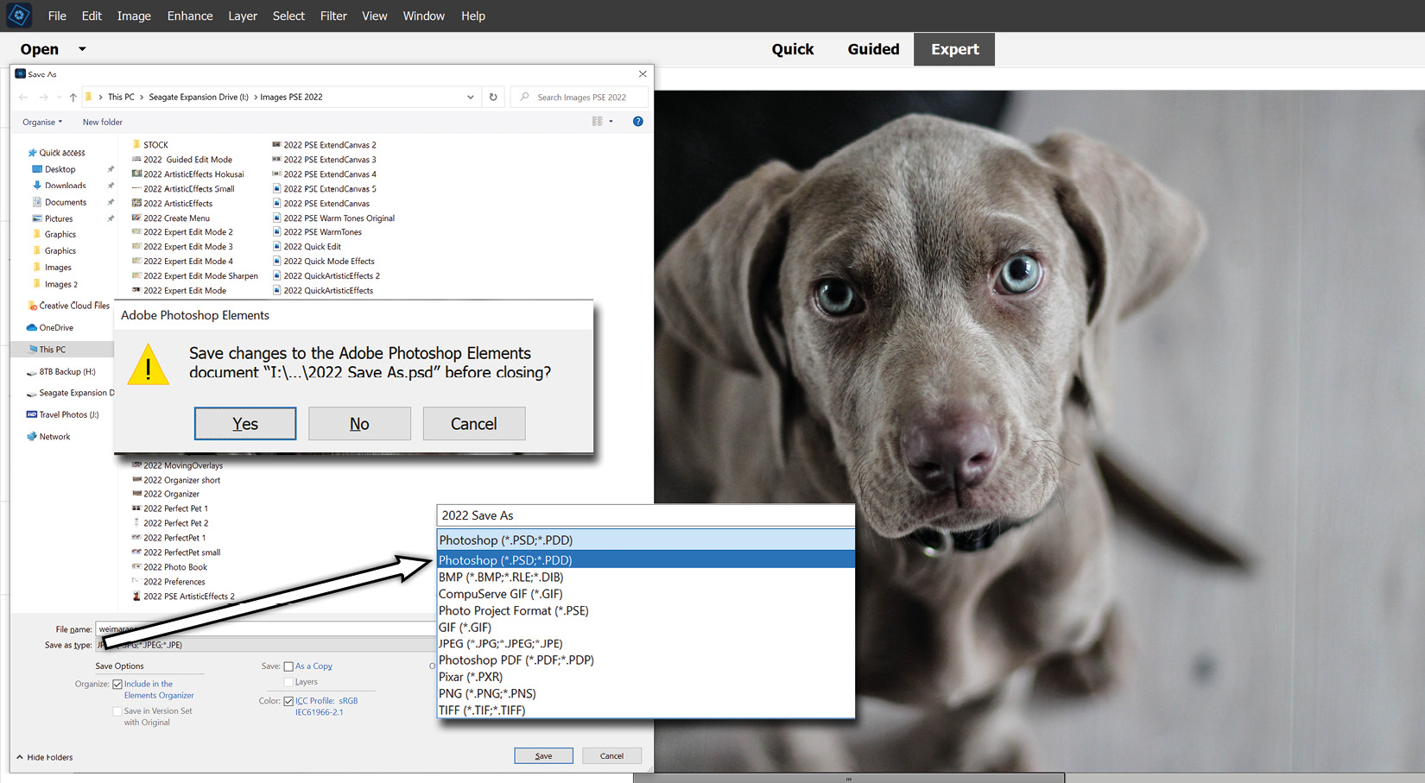The image size is (1425, 783).
Task: Select the Travel Photos (J:) drive
Action: tap(63, 415)
